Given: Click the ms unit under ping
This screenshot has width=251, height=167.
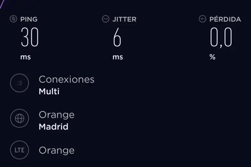Looking at the screenshot, I should click(26, 57).
